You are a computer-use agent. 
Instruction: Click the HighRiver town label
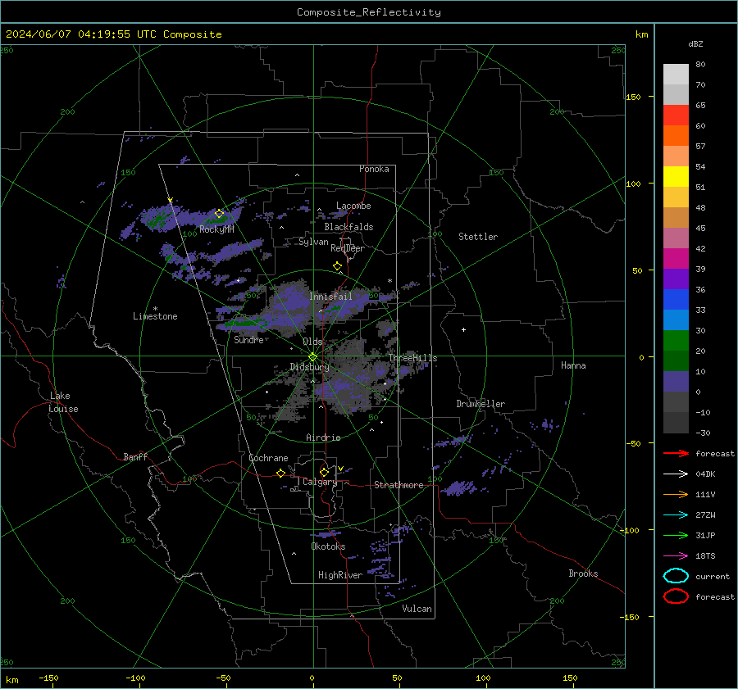point(340,575)
